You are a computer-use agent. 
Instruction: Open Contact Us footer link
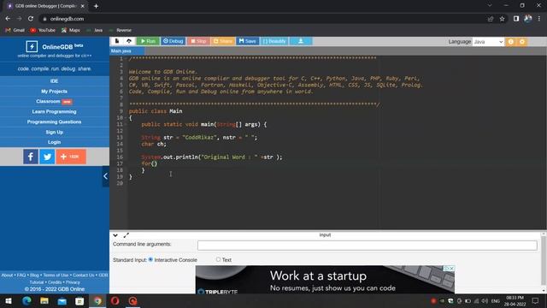pyautogui.click(x=84, y=275)
